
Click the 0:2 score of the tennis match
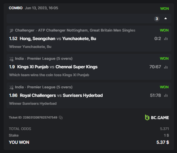158,39
